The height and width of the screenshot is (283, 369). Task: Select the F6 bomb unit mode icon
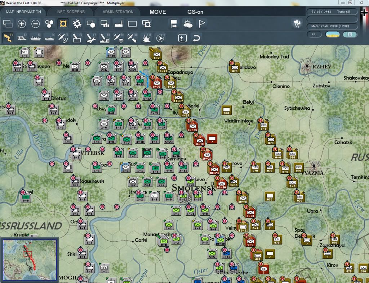click(x=77, y=38)
